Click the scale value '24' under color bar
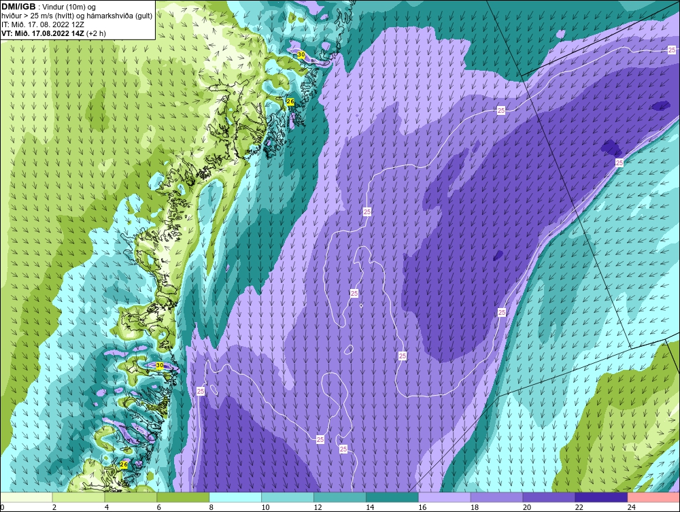This screenshot has width=680, height=512. [x=632, y=507]
